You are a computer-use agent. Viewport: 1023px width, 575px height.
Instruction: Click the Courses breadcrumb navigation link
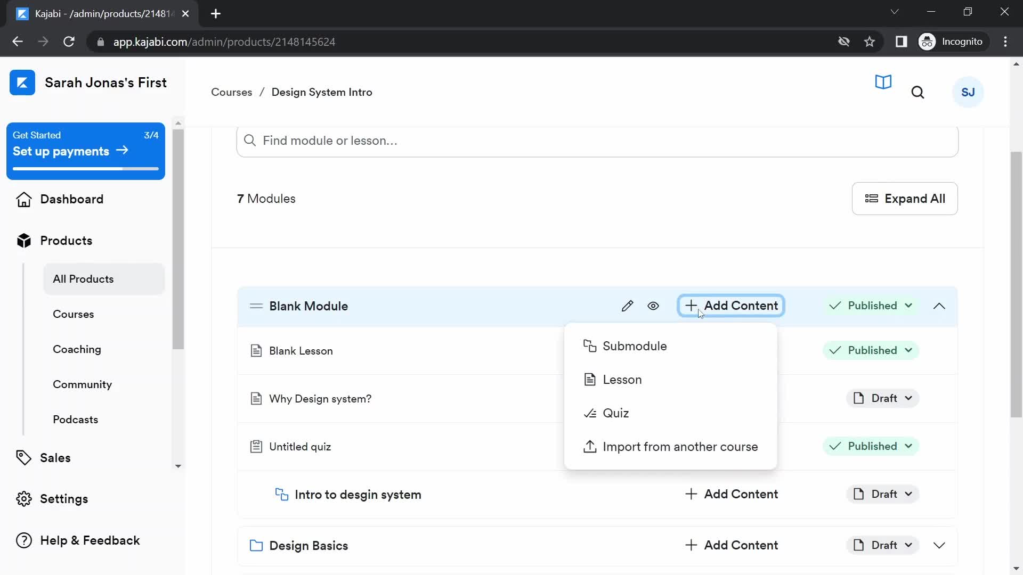[231, 92]
